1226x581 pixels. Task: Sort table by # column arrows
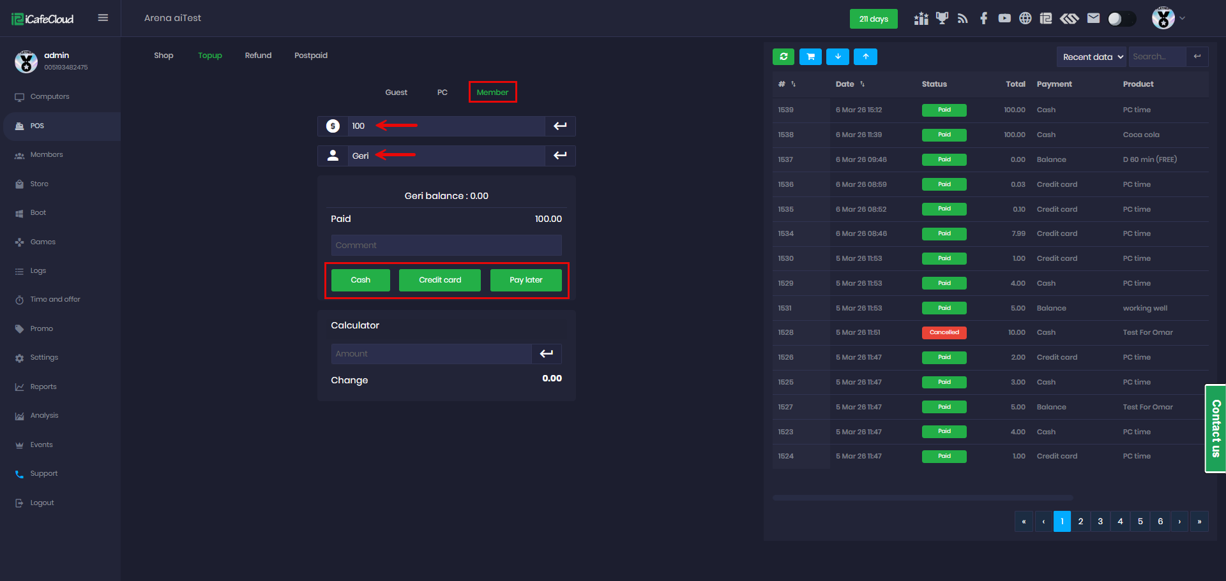coord(793,84)
